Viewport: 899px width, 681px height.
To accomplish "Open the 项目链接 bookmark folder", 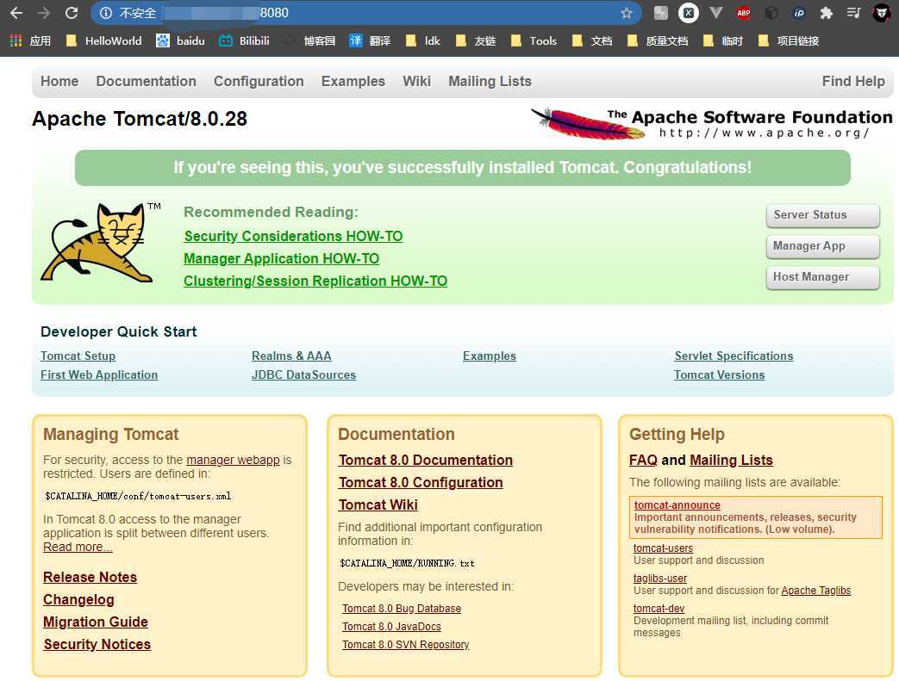I will point(789,40).
